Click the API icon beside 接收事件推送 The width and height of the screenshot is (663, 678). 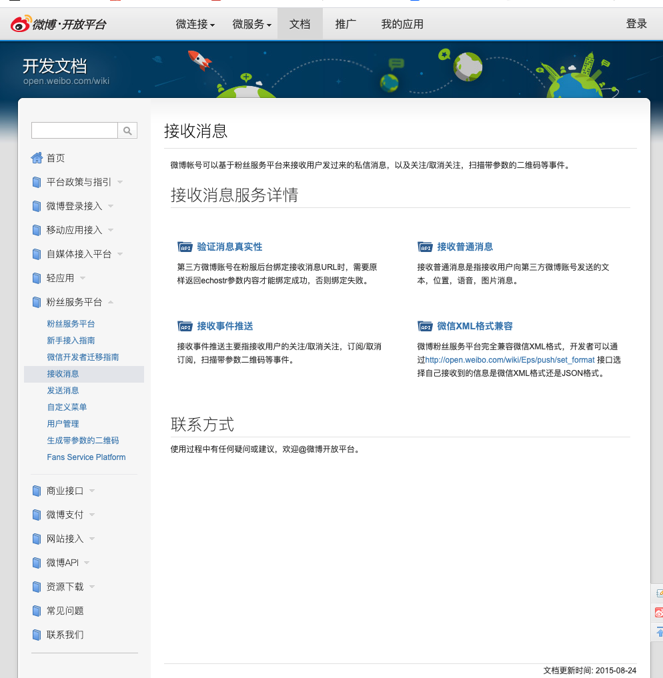185,326
